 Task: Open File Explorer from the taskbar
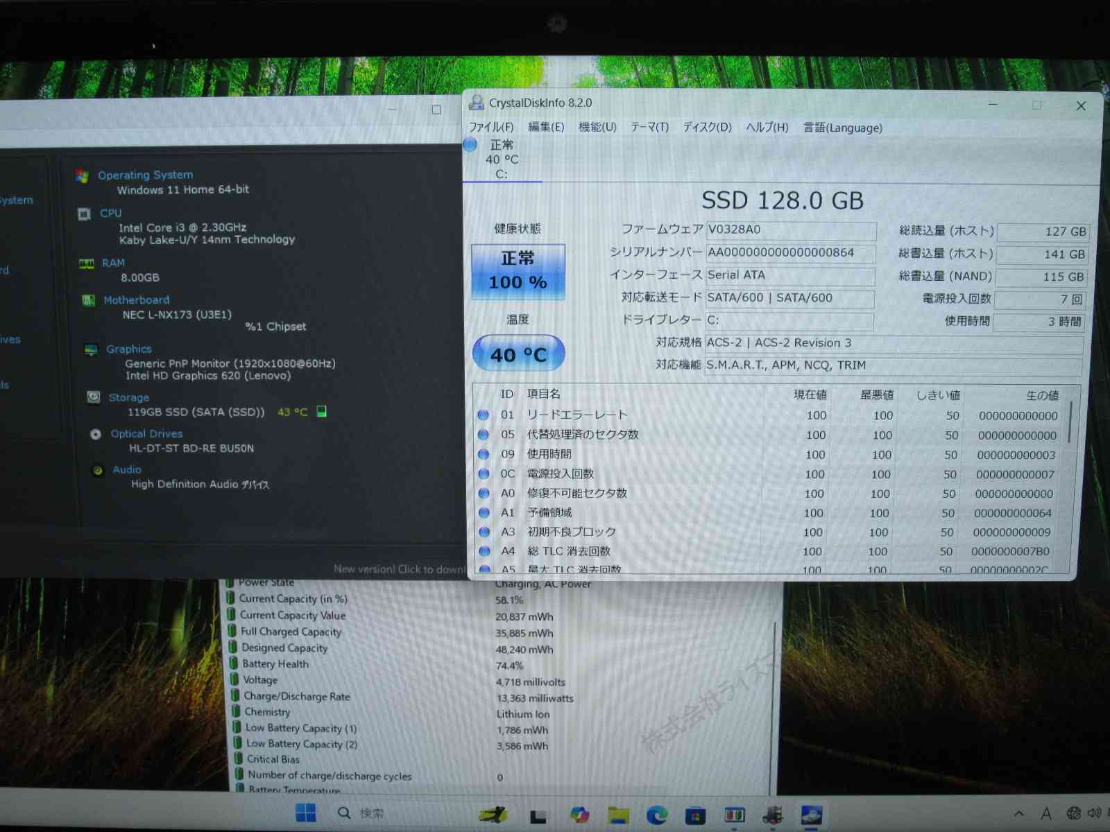tap(617, 815)
